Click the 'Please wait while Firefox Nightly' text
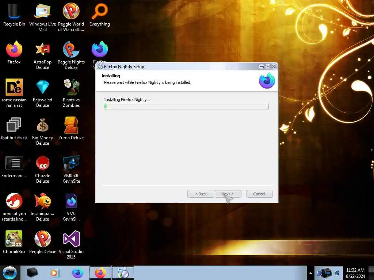Image resolution: width=374 pixels, height=280 pixels. point(148,82)
